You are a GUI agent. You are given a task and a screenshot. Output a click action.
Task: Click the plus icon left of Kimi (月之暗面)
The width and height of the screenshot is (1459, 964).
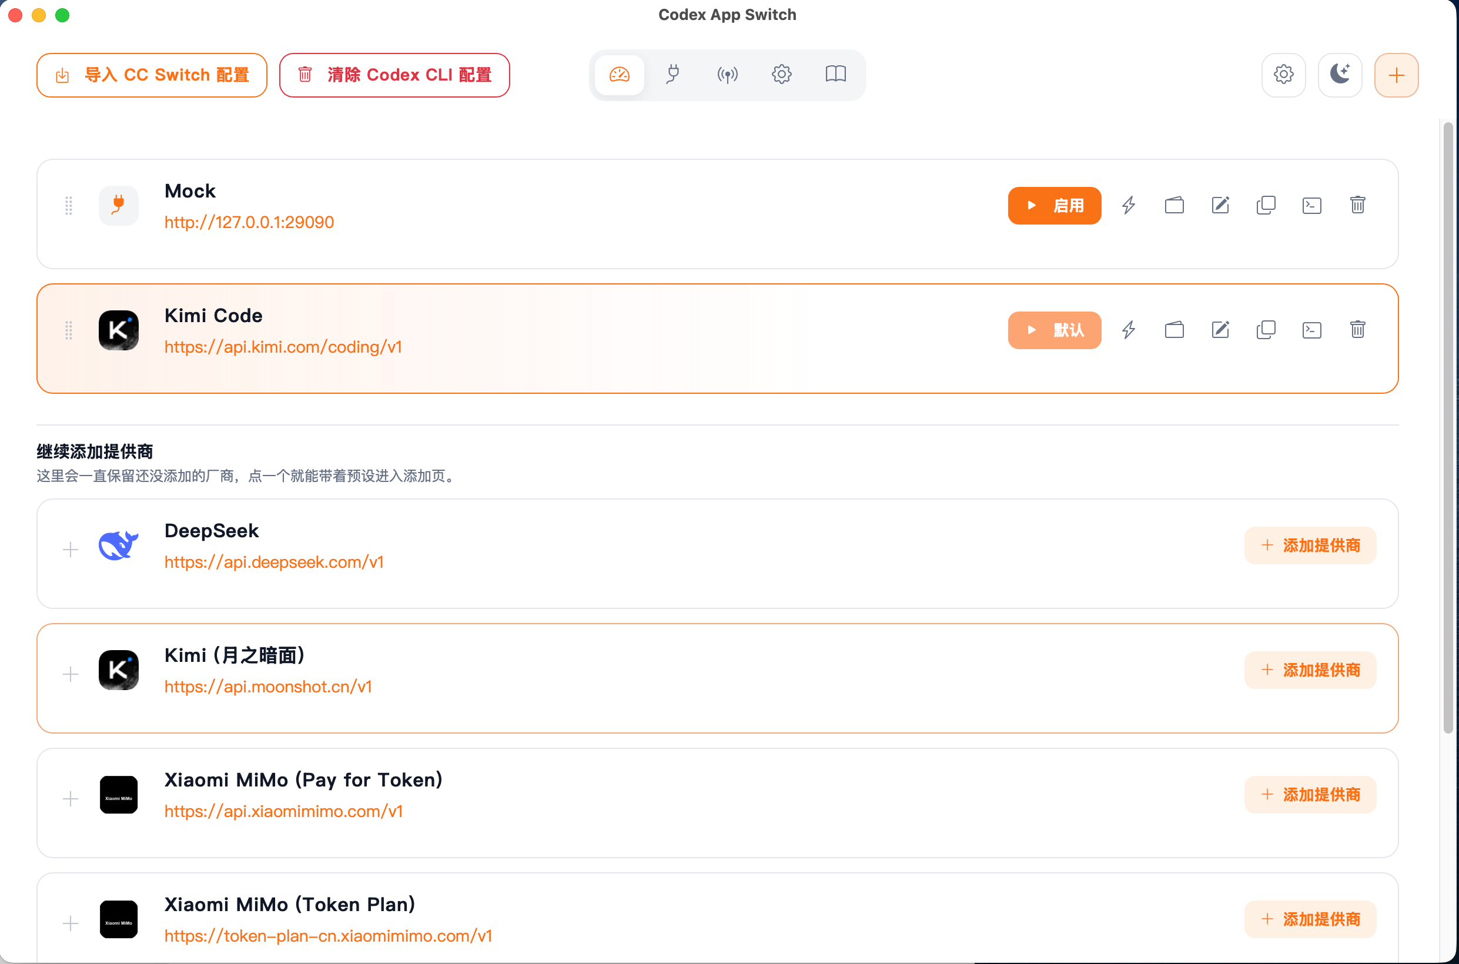(x=71, y=674)
